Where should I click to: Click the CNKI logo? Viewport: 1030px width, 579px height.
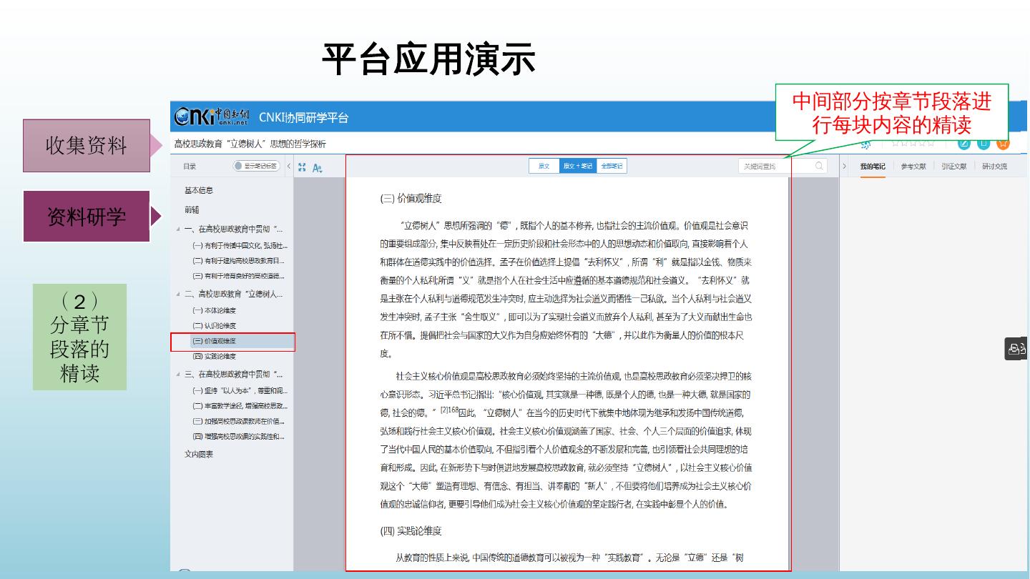pyautogui.click(x=212, y=116)
